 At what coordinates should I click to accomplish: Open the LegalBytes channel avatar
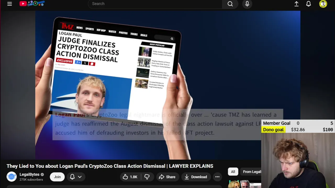click(x=12, y=177)
